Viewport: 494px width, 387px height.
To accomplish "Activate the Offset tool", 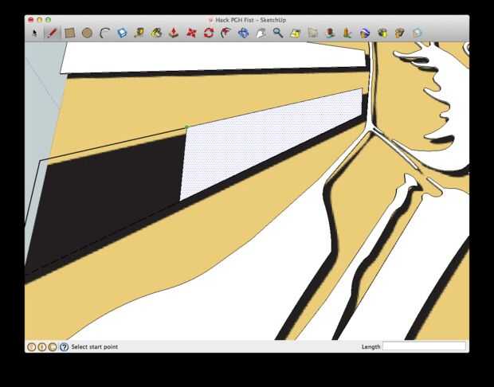I will coord(225,33).
